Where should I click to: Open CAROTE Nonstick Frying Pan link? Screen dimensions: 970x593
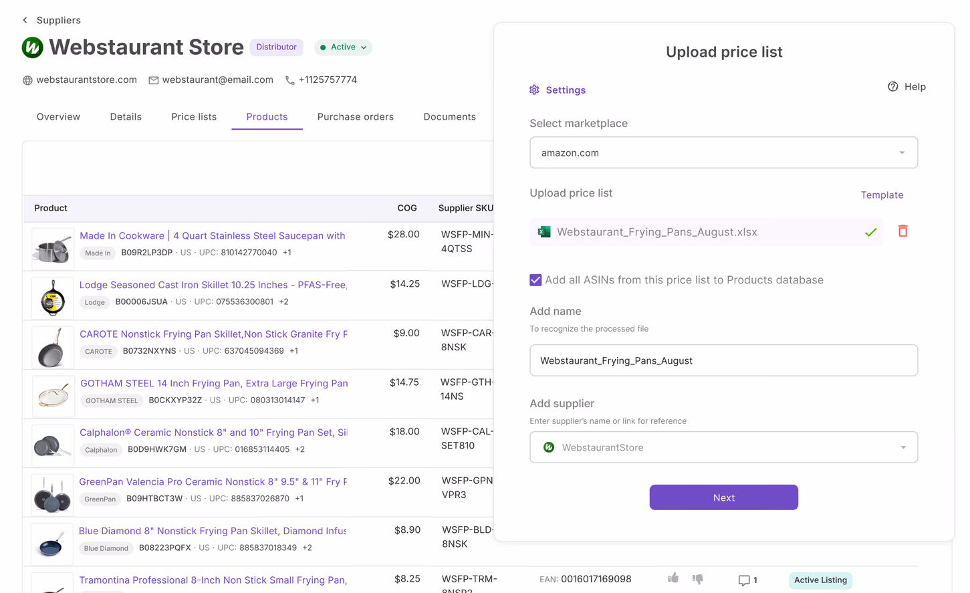[x=214, y=334]
